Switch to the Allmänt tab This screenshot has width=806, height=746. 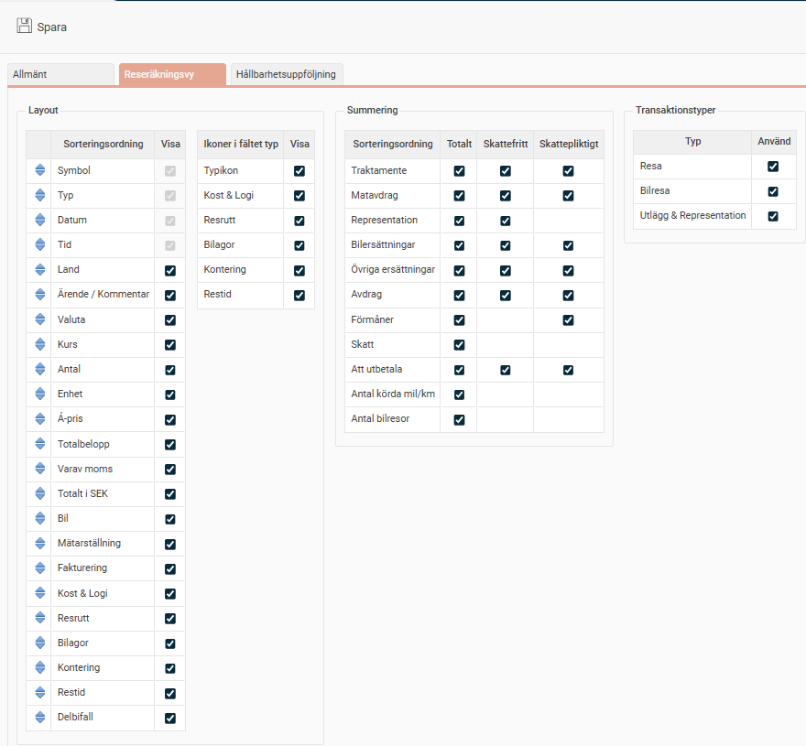click(x=60, y=74)
